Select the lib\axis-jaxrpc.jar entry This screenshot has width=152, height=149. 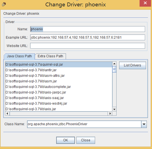click(59, 92)
